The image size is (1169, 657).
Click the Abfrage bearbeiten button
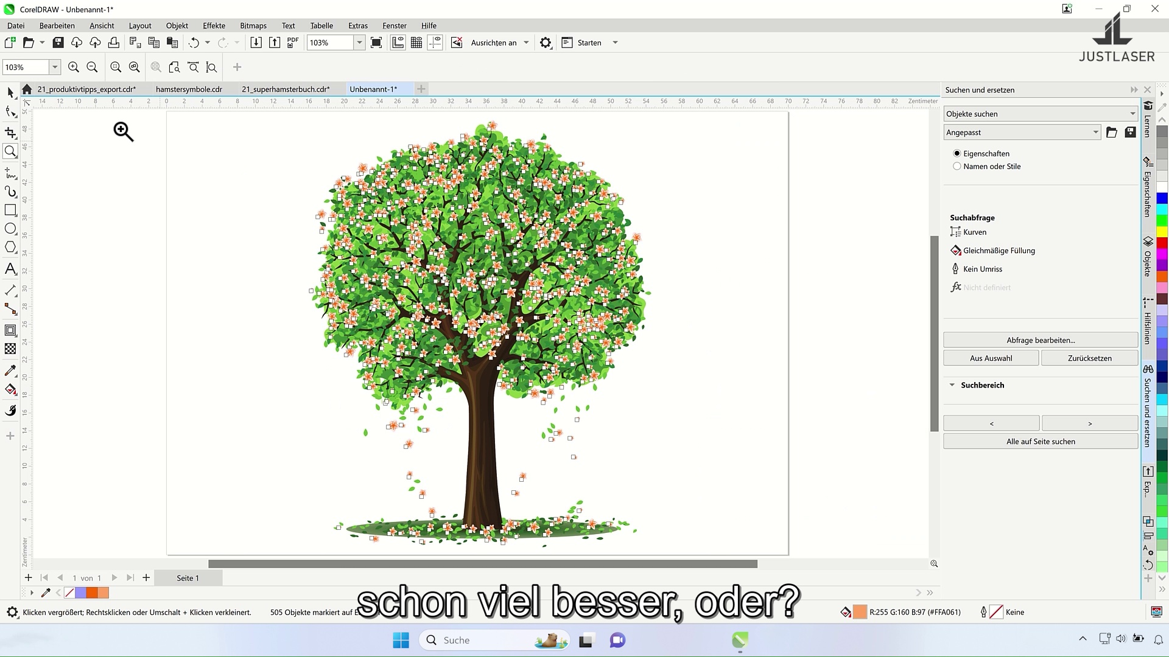[1040, 340]
